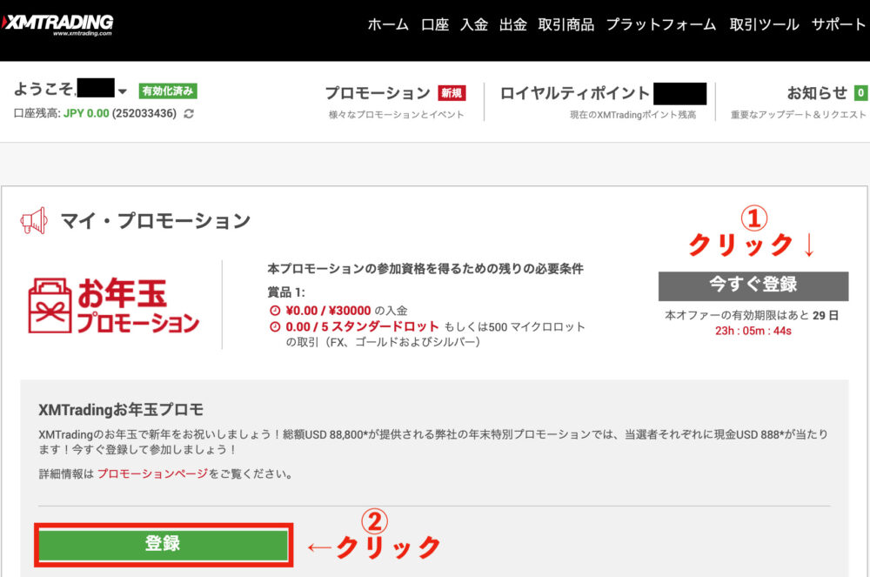Click the XMTrading logo
Image resolution: width=870 pixels, height=577 pixels.
point(57,24)
